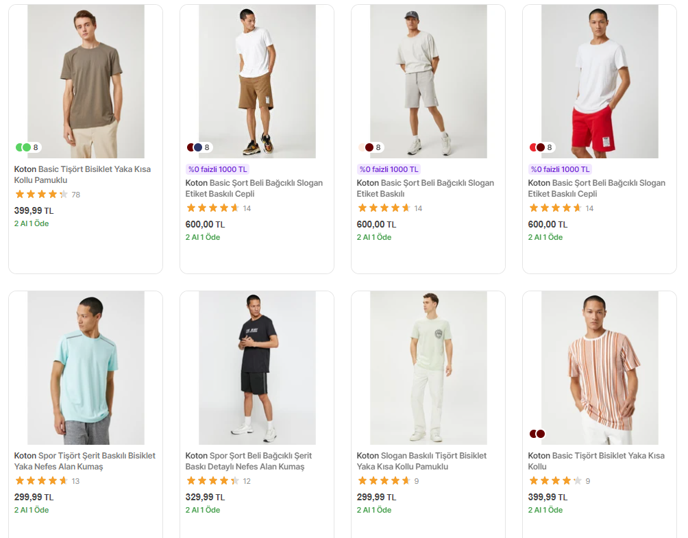Click star rating with 13 reviews
The width and height of the screenshot is (688, 538).
tap(47, 481)
